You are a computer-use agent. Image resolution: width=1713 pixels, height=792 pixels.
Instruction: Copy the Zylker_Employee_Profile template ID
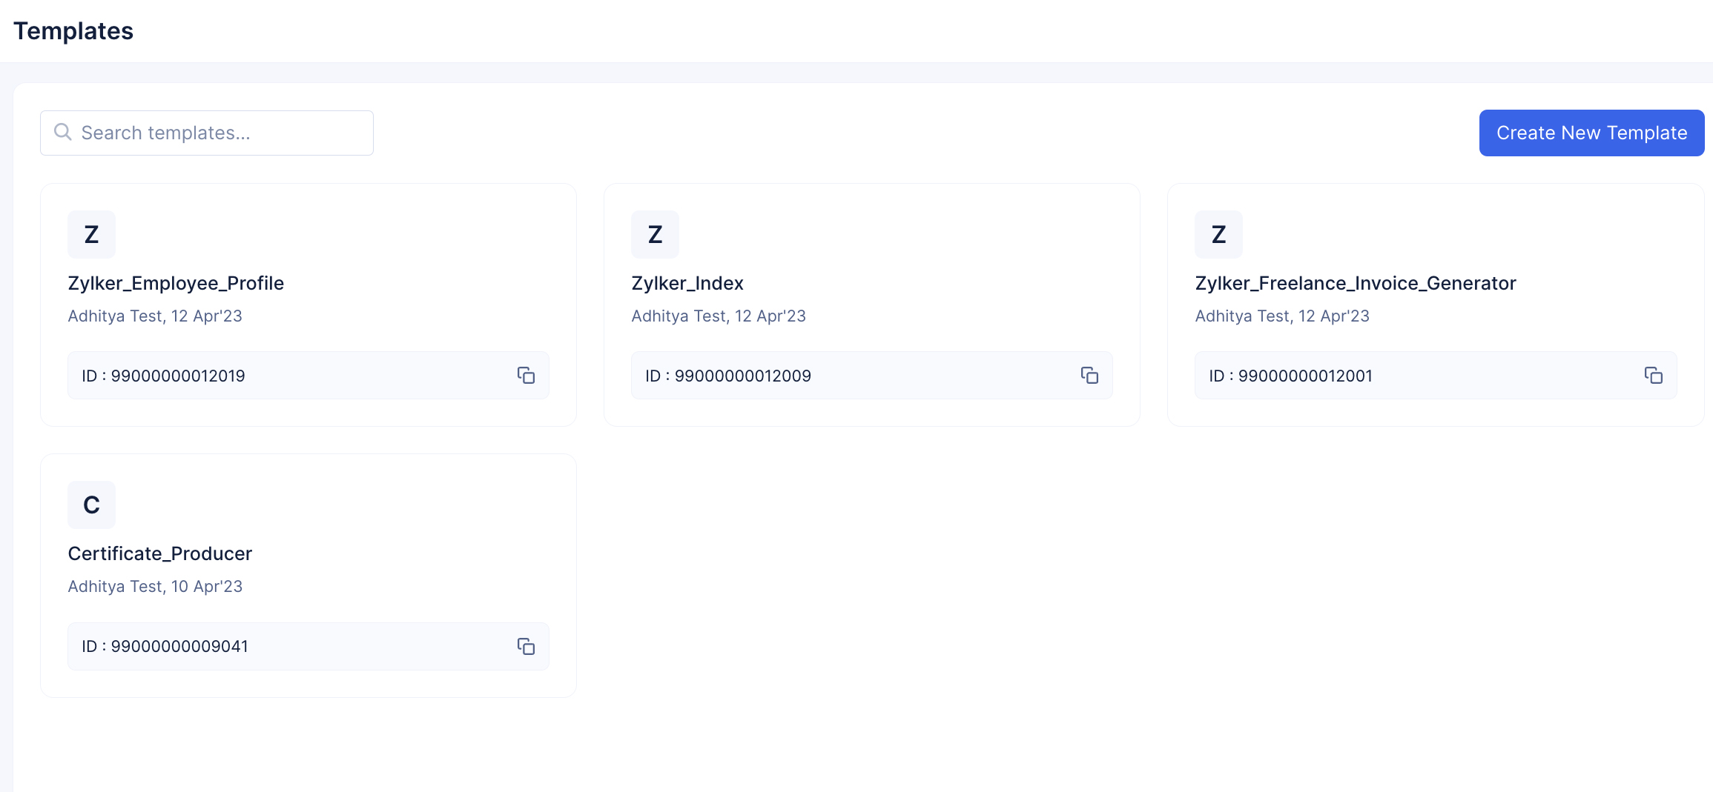tap(526, 376)
